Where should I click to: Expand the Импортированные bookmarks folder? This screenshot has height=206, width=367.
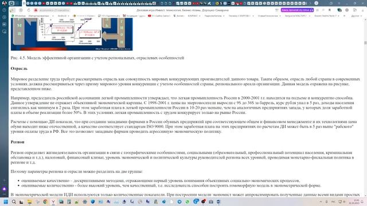pos(41,16)
